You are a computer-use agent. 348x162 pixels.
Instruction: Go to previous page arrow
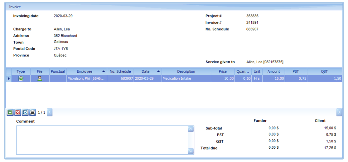(x=50, y=112)
